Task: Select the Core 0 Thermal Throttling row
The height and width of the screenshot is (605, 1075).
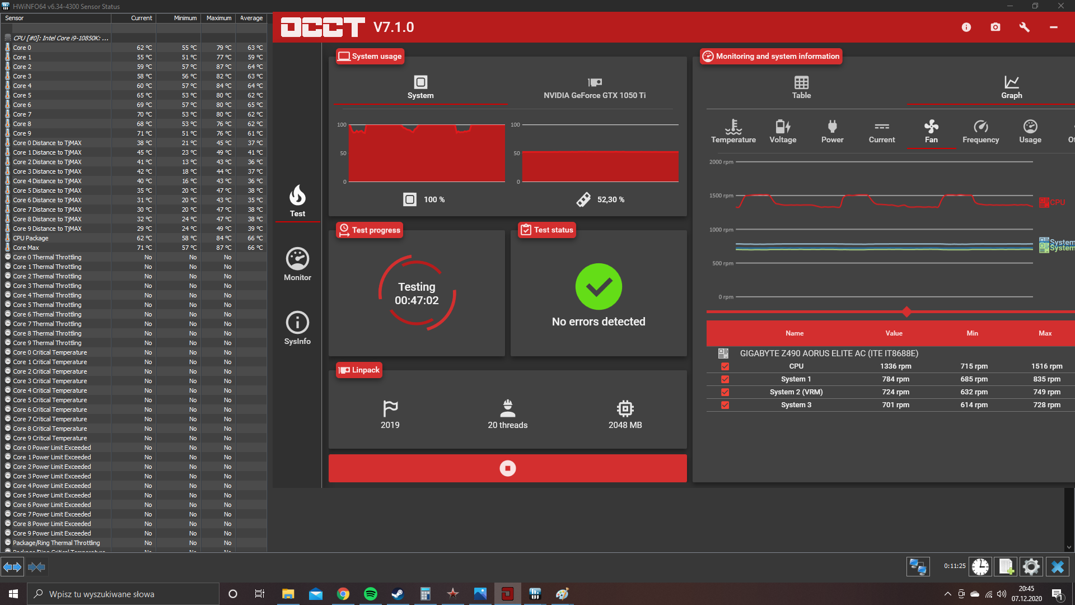Action: pos(133,257)
